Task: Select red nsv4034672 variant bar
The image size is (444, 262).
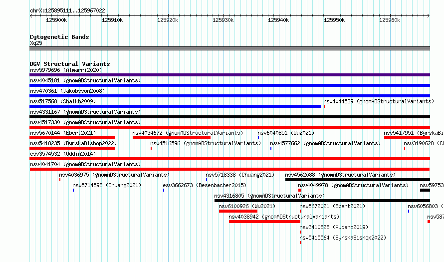Action: 172,138
